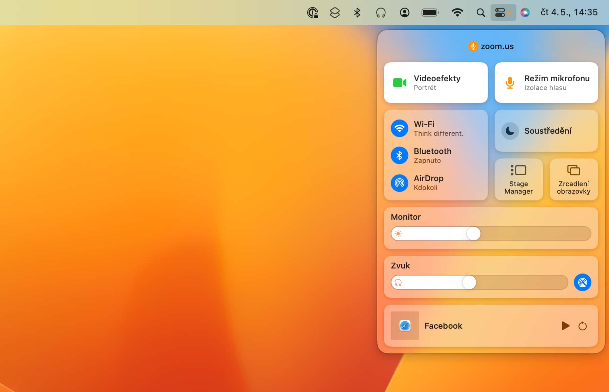Open the Control Center menu bar icon
This screenshot has height=392, width=609.
[503, 13]
